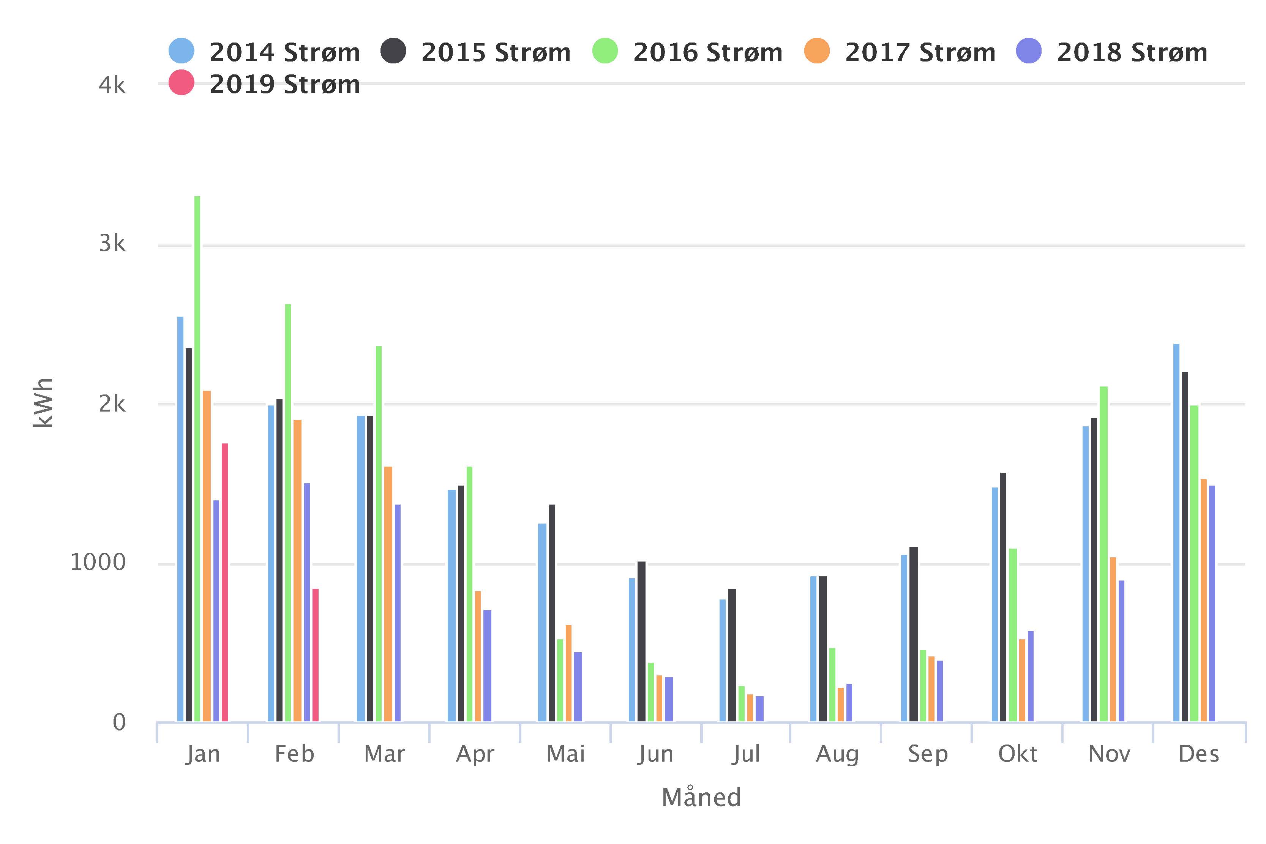
Task: Click the orange 2017 legend circle
Action: tap(817, 51)
